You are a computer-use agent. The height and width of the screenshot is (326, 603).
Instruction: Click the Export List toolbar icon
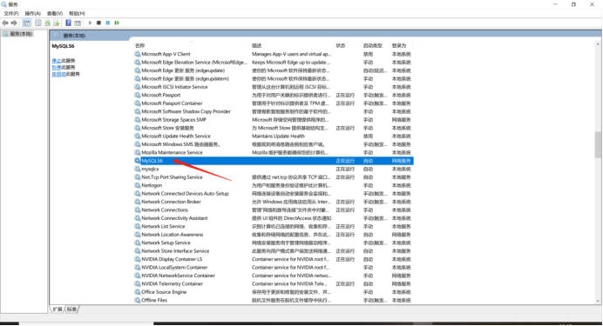(x=57, y=23)
